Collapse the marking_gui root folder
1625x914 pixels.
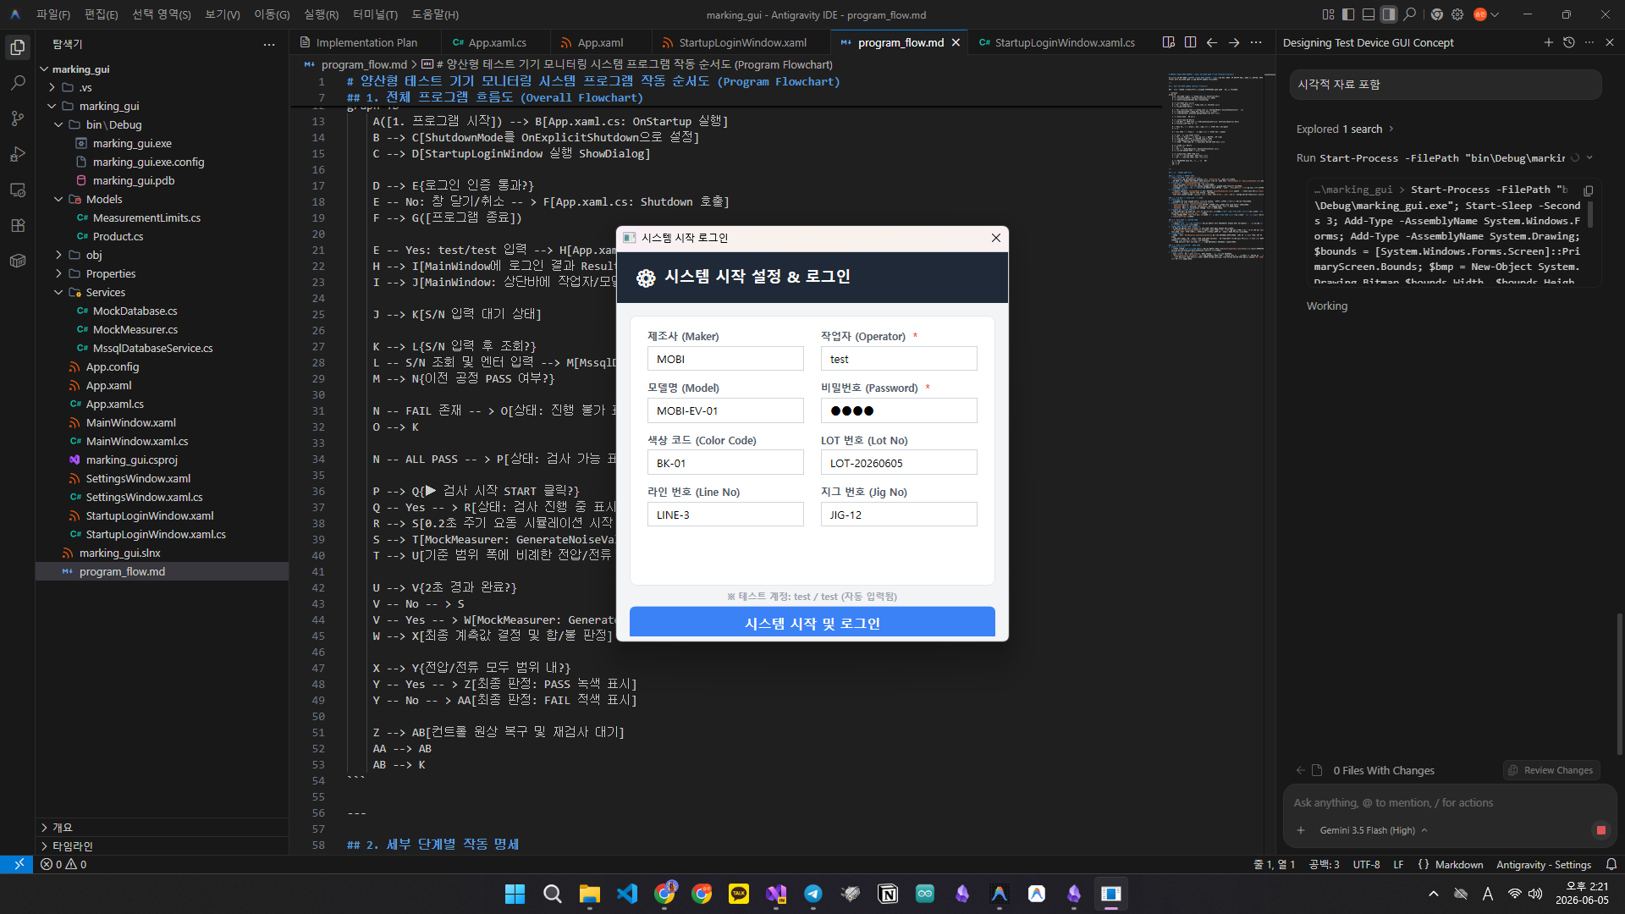[x=44, y=69]
